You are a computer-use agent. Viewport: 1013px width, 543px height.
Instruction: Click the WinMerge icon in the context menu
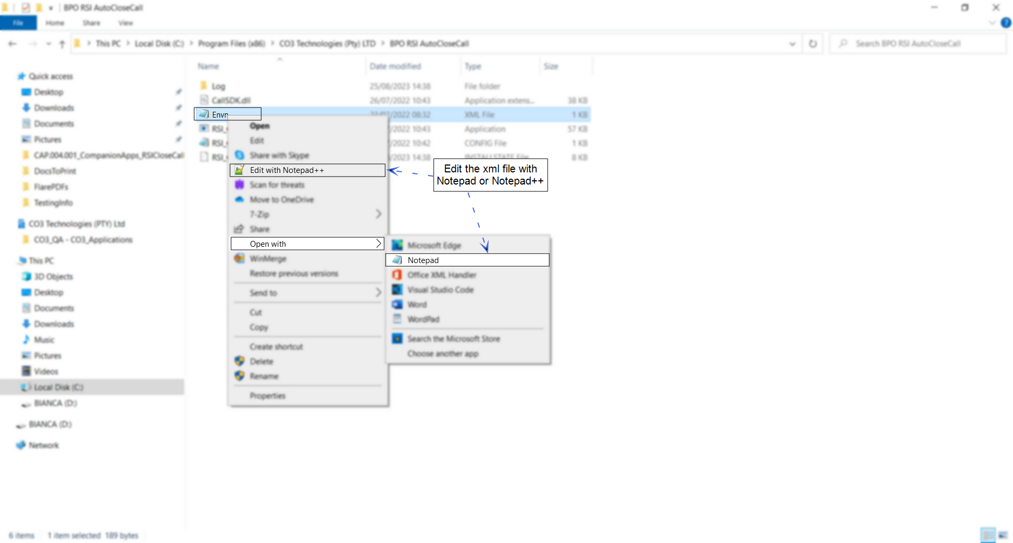[240, 258]
